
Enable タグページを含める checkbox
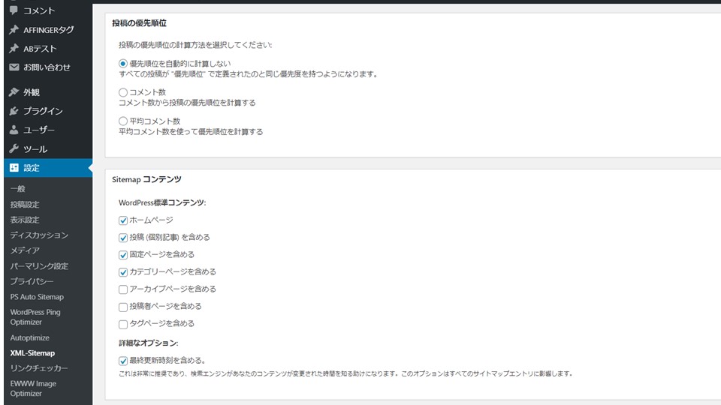(x=122, y=324)
